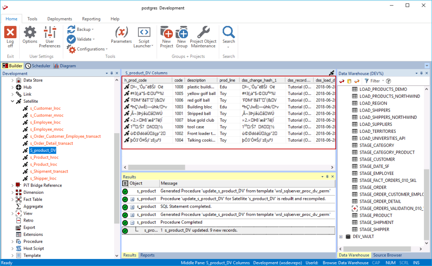
Task: Pin the Results pane
Action: (327, 177)
